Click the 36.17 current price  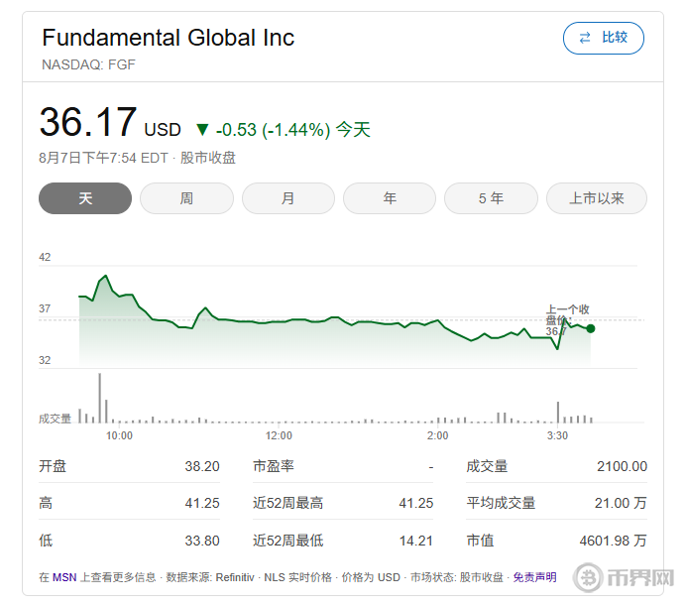coord(87,123)
